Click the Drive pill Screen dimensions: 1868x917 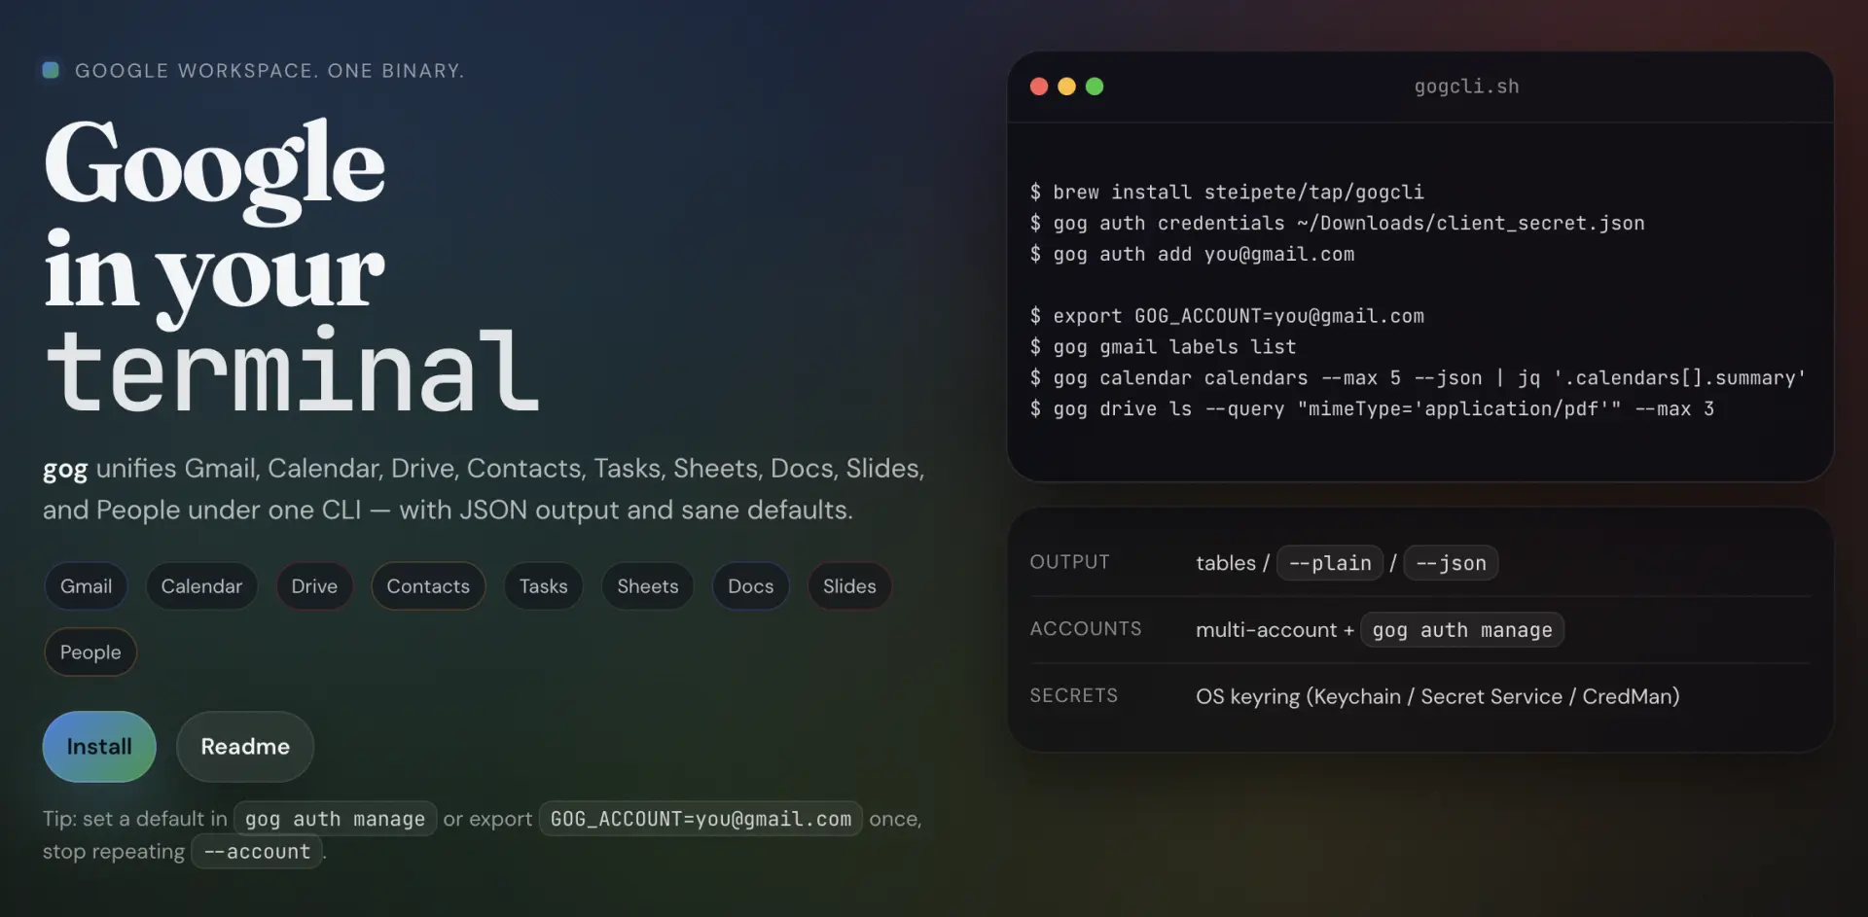[314, 586]
